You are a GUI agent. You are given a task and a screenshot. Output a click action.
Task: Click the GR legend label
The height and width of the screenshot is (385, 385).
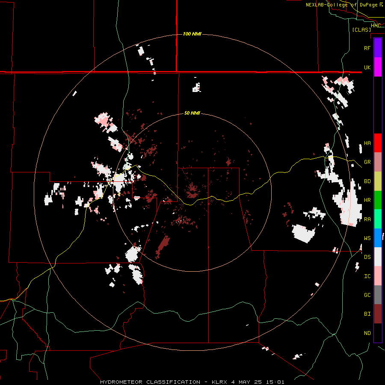(367, 162)
